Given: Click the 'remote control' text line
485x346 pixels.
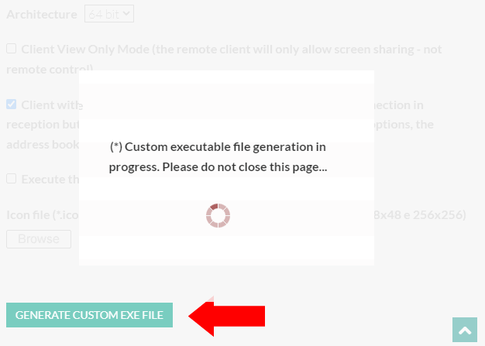Looking at the screenshot, I should coord(50,69).
